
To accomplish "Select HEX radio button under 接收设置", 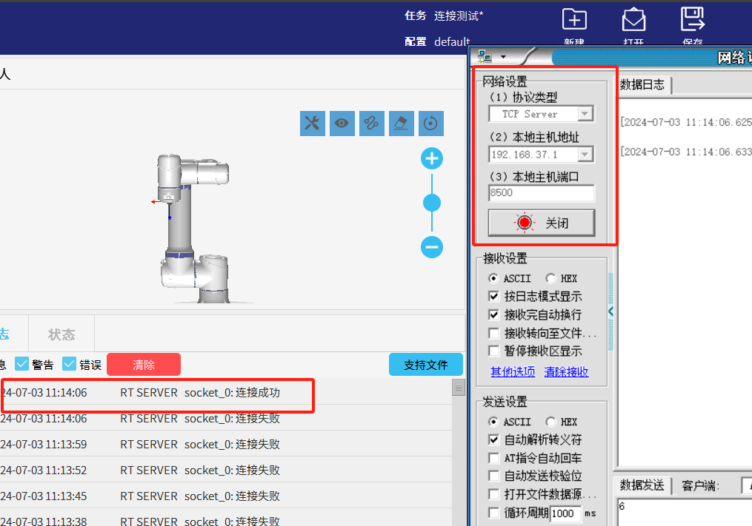I will coord(550,279).
